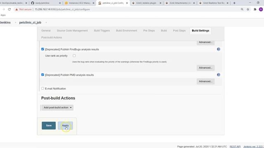This screenshot has height=148, width=264.
Task: Close the JUnit Realtime Test Reporter tab
Action: click(227, 3)
